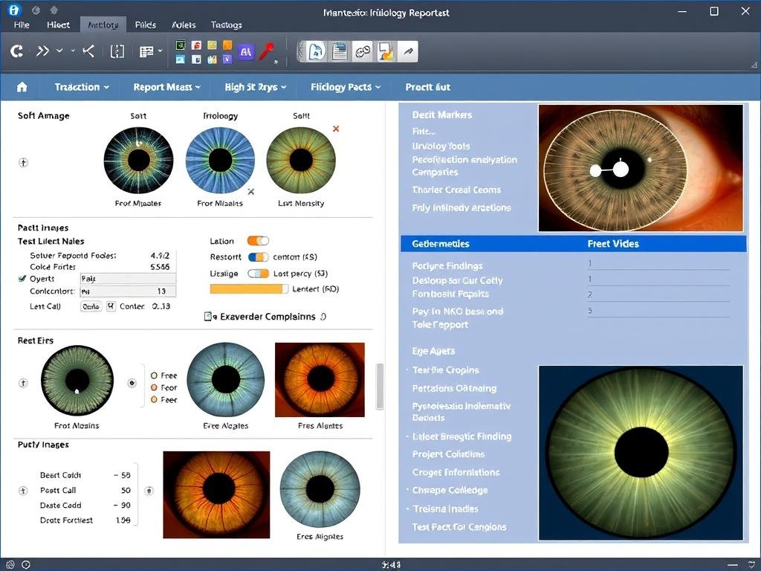The image size is (761, 571).
Task: Go to home in the blue navigation bar
Action: click(x=22, y=87)
